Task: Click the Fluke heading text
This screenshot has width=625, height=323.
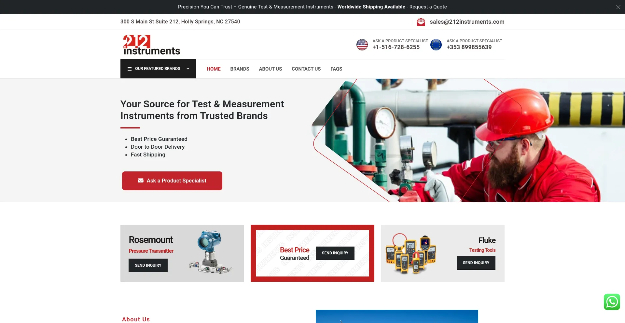Action: (x=487, y=240)
